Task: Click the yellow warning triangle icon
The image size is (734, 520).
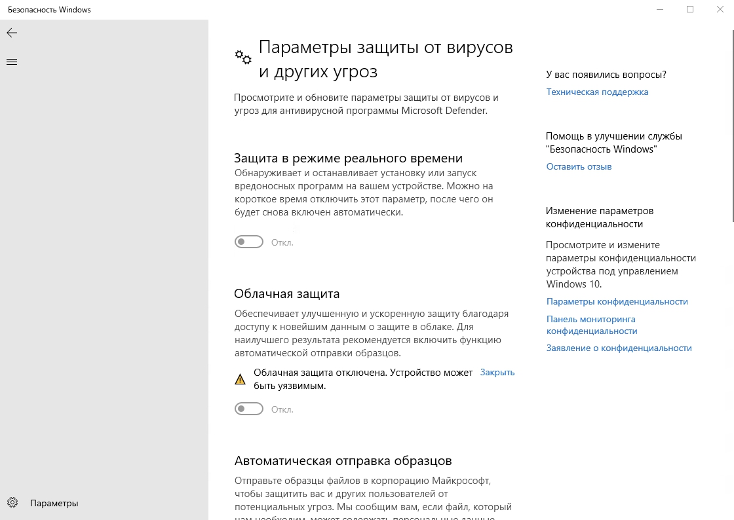Action: (x=241, y=379)
